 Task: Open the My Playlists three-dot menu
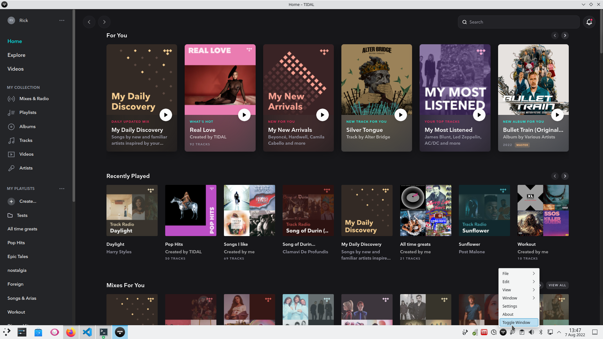pos(62,189)
